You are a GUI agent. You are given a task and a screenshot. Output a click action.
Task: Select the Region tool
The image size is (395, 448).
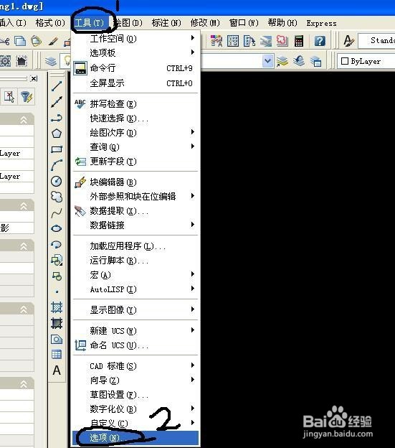(x=57, y=339)
